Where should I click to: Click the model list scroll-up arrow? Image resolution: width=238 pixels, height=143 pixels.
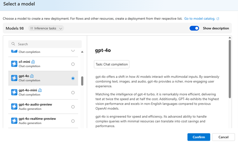82,52
